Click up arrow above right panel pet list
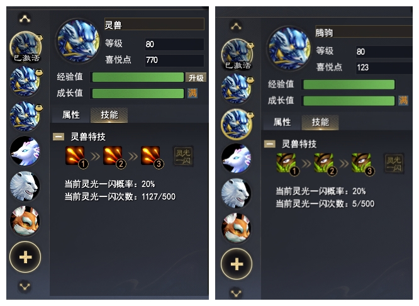The height and width of the screenshot is (306, 419). pyautogui.click(x=236, y=26)
